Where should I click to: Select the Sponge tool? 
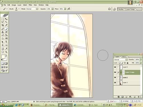pyautogui.click(x=6, y=38)
